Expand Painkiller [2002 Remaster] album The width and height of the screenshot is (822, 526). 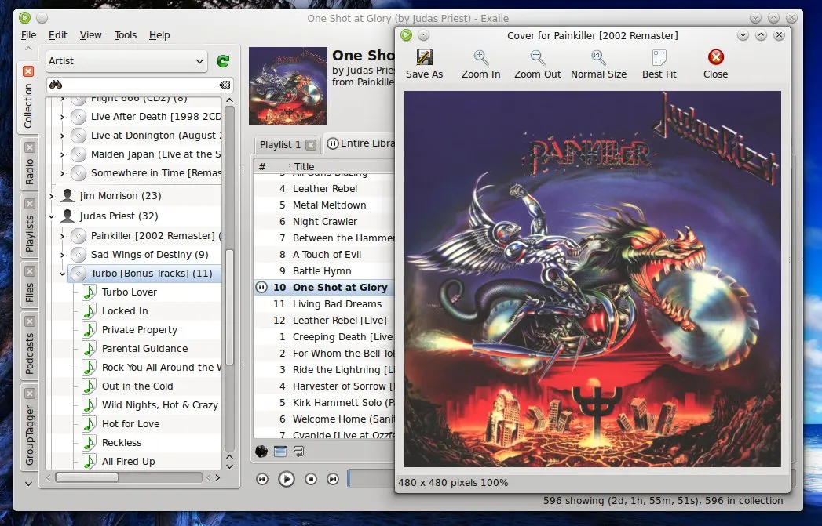(x=62, y=235)
